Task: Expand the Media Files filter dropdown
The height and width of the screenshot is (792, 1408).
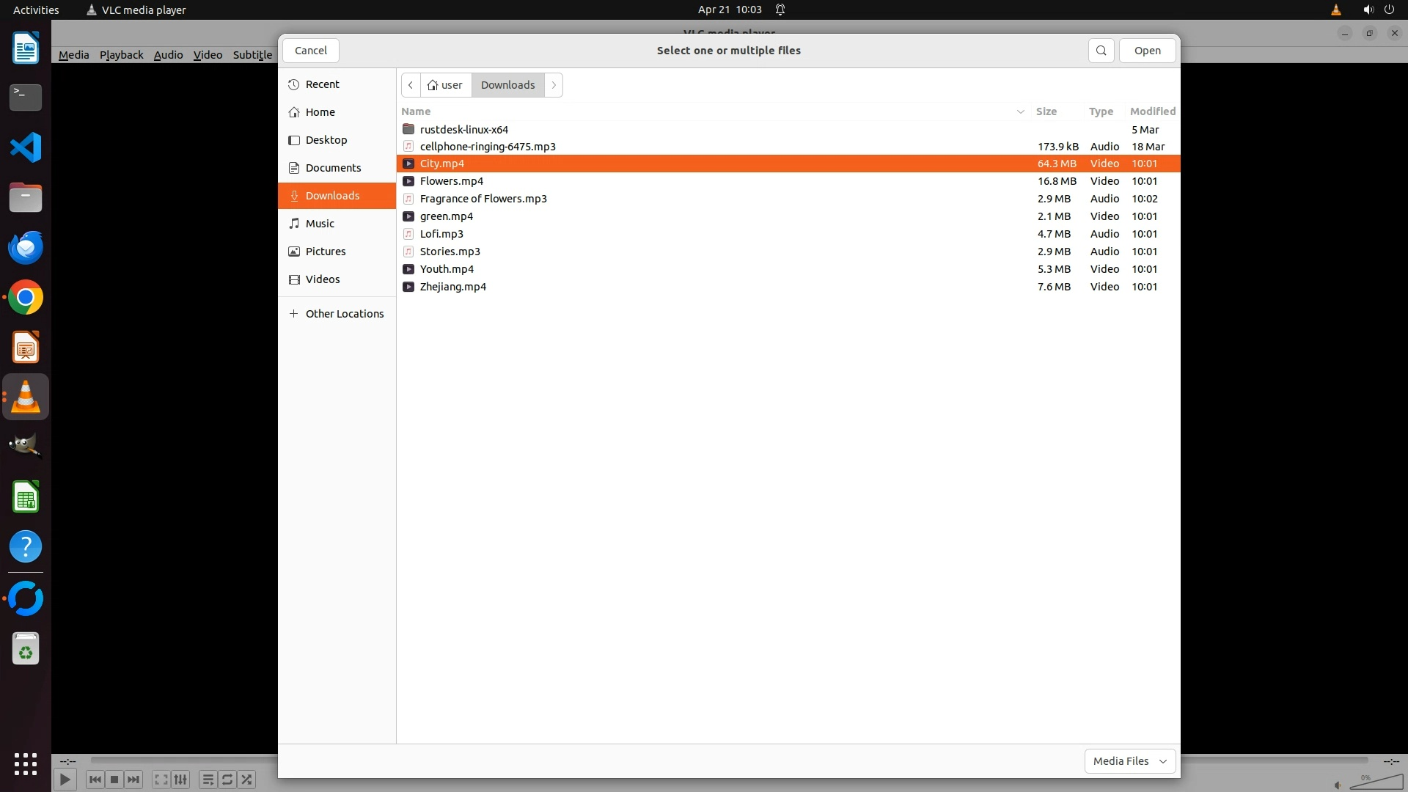Action: (1129, 761)
